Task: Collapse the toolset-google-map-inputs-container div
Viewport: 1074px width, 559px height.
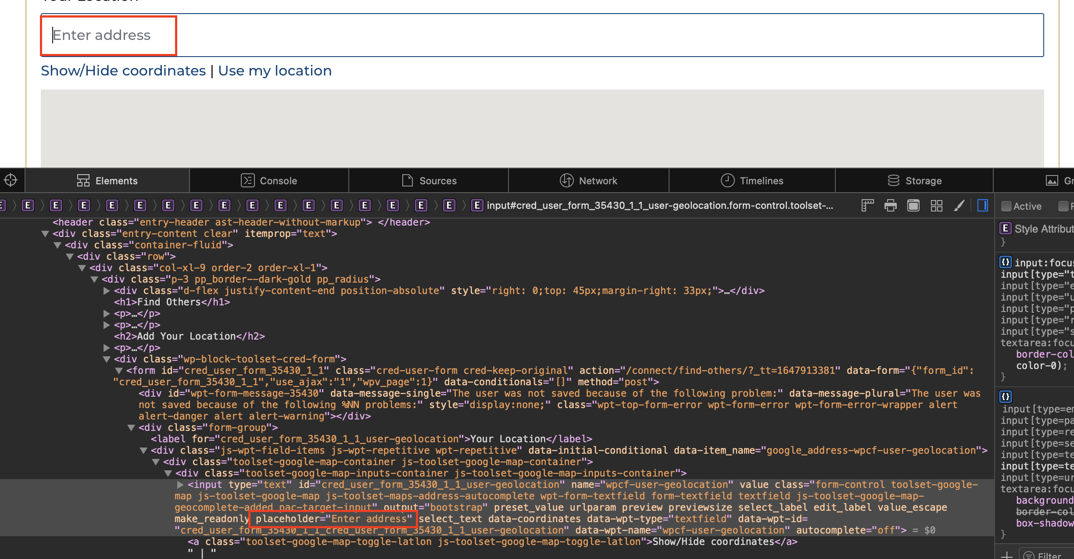Action: click(x=168, y=473)
